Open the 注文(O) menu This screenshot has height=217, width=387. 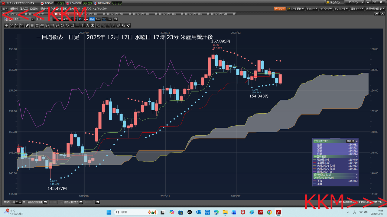(x=24, y=9)
